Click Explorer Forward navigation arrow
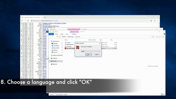 click(x=53, y=37)
